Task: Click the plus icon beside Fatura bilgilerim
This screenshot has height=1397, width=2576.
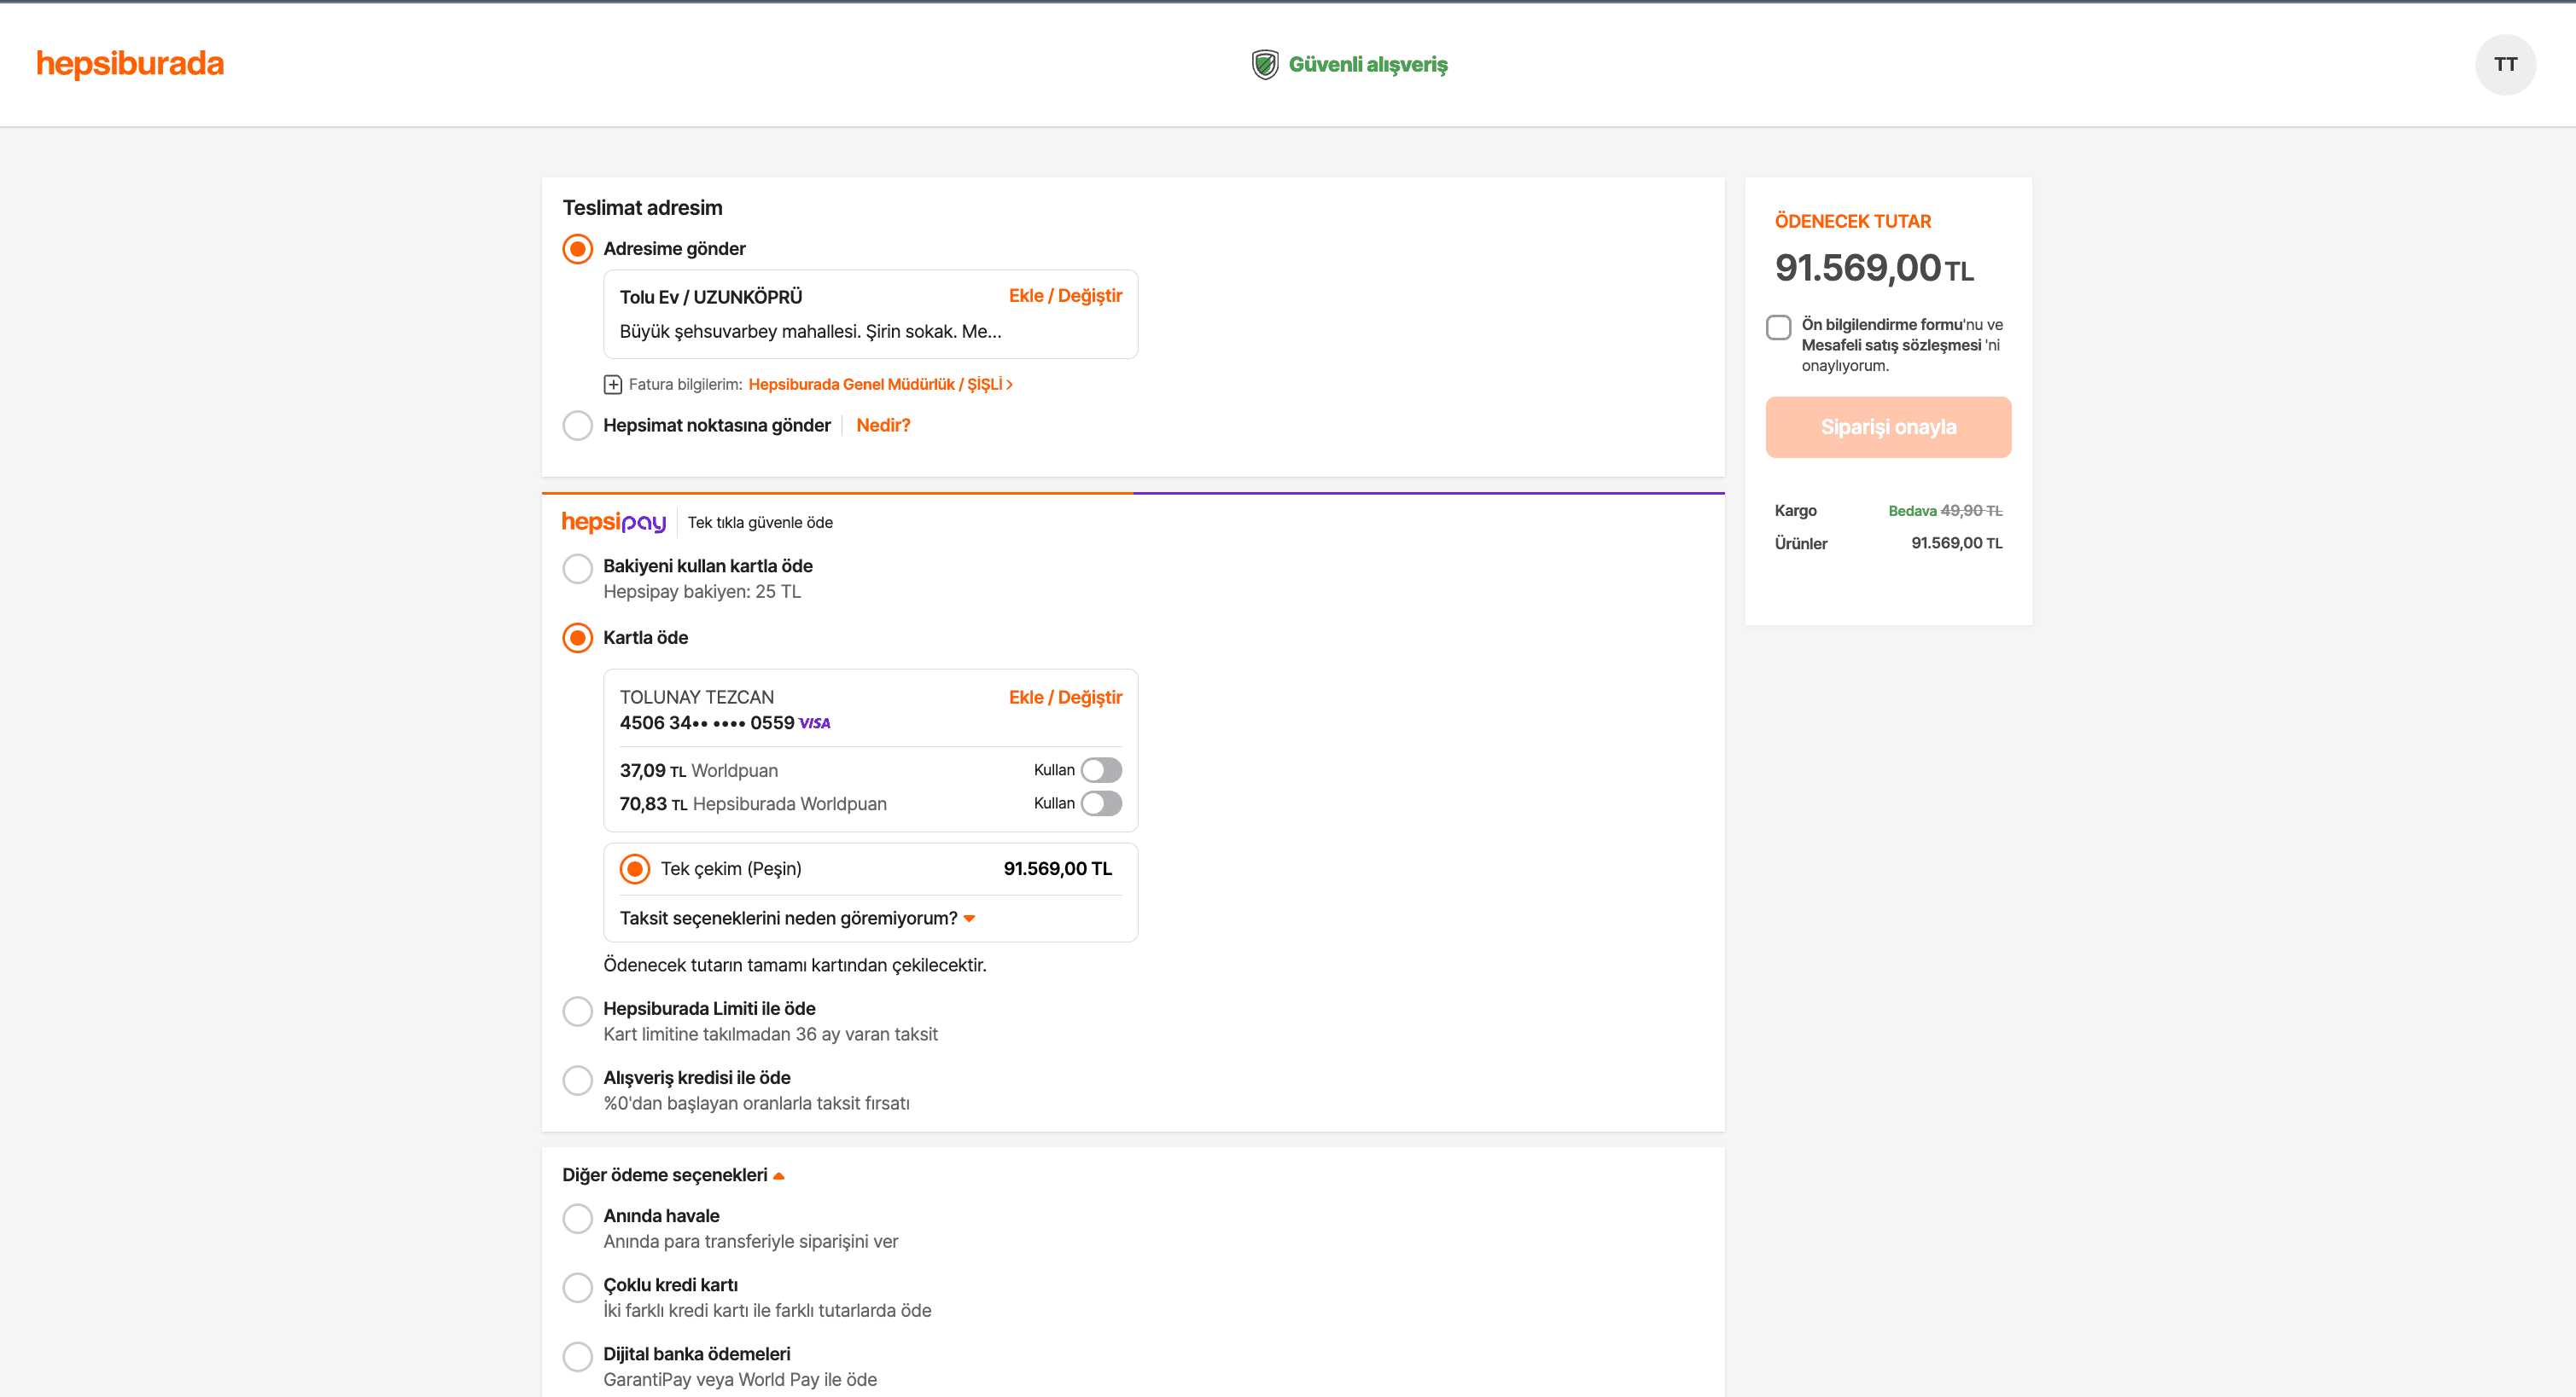Action: 613,385
